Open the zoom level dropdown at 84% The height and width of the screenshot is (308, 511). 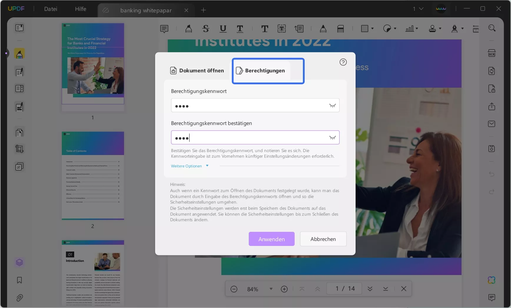(271, 289)
